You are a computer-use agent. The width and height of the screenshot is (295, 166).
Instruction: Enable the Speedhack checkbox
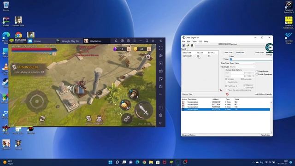(x=257, y=74)
